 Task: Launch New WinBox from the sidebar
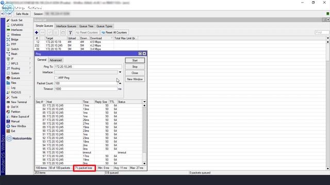pos(19,126)
